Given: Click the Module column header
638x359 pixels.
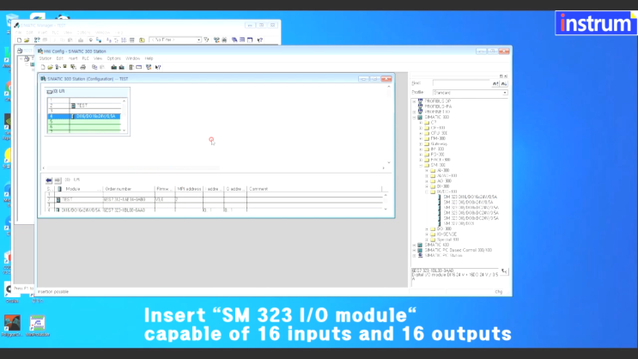Looking at the screenshot, I should 79,189.
